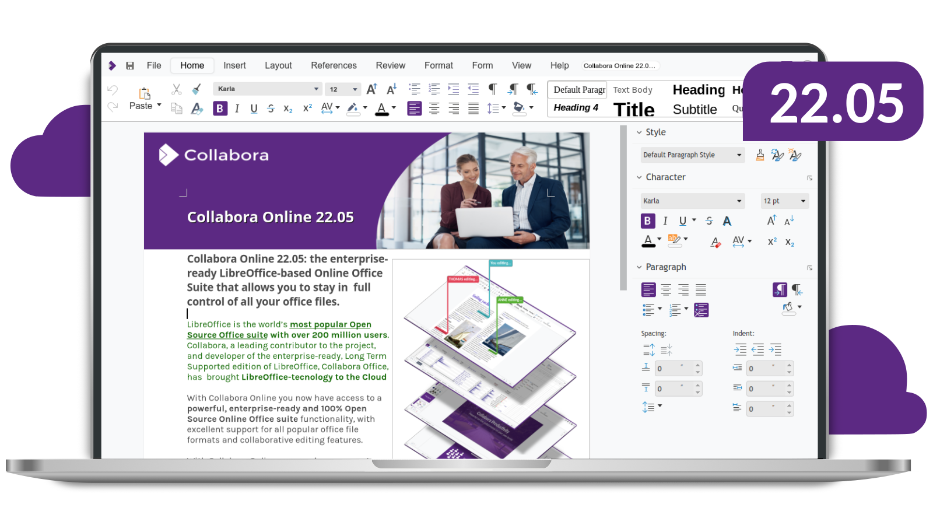933x525 pixels.
Task: Increase font size in the toolbar
Action: point(371,89)
